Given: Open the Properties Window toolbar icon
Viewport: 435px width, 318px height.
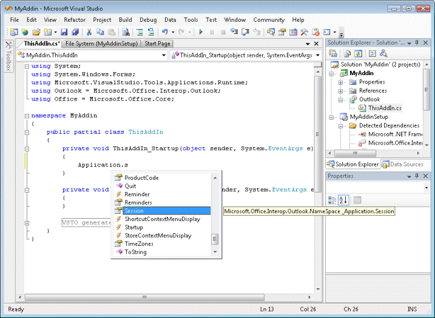Looking at the screenshot, I should pyautogui.click(x=282, y=32).
